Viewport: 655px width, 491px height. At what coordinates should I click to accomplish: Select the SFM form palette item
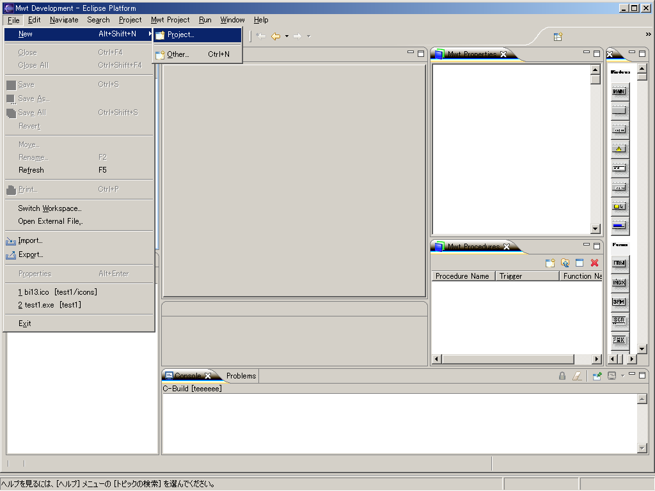(x=619, y=302)
